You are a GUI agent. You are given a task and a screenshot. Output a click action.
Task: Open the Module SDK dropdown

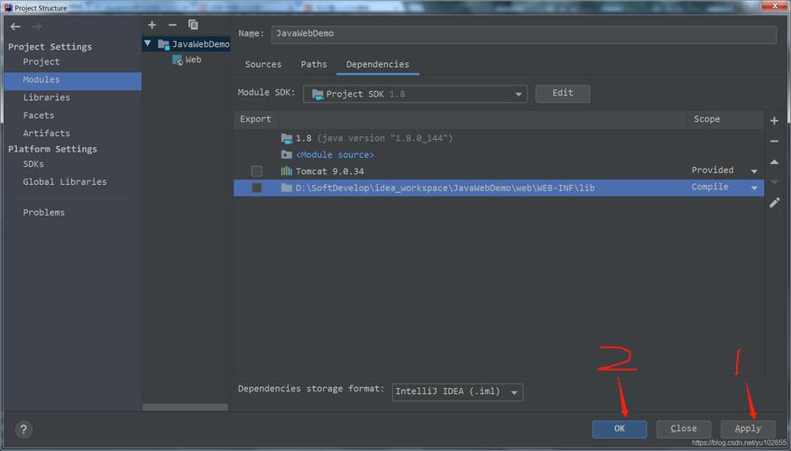[415, 94]
